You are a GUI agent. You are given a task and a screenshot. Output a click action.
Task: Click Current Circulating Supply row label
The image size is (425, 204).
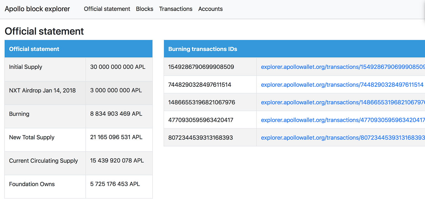click(x=43, y=161)
